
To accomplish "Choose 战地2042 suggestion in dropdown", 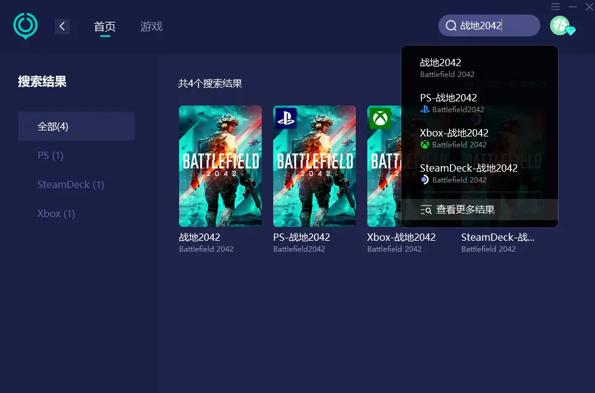I will point(480,68).
